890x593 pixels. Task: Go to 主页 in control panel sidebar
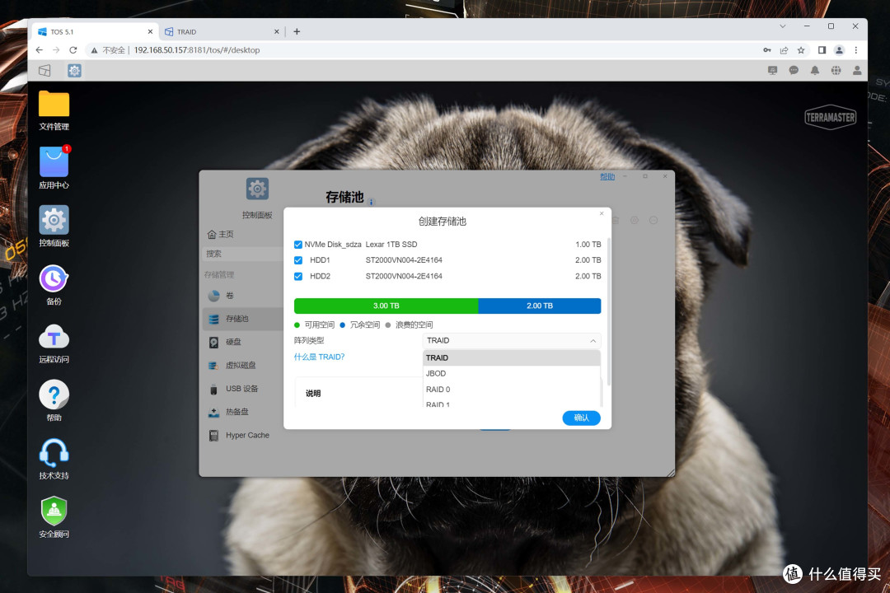coord(221,235)
